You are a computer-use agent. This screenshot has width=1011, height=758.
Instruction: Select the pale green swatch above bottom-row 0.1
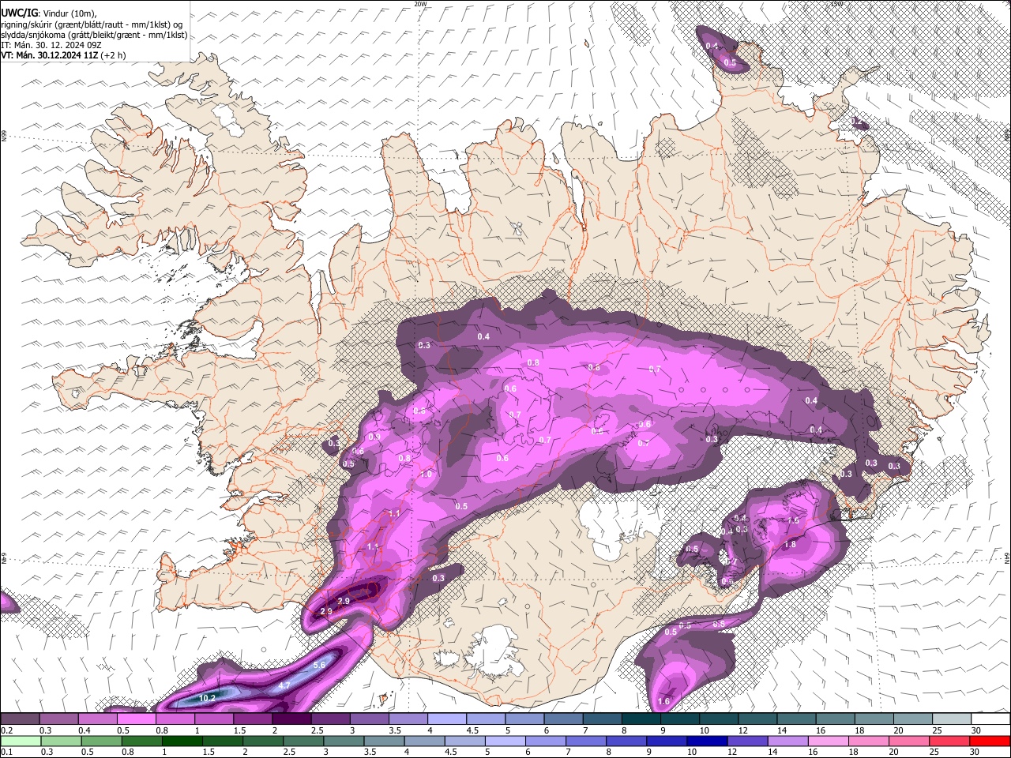click(21, 741)
